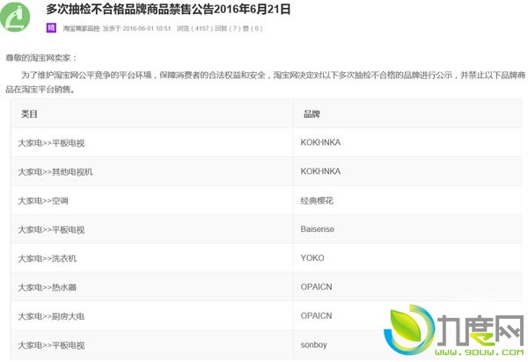Select category cell 大家电>>厨房大电
Screen dimensions: 528x362
coord(51,316)
